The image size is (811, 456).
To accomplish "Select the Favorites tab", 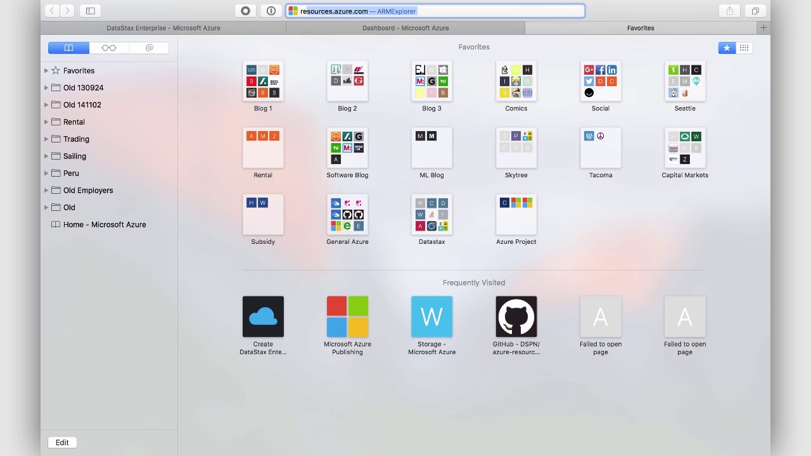I will click(641, 28).
